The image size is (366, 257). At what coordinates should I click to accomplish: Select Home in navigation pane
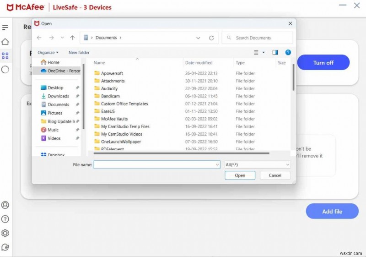(54, 62)
